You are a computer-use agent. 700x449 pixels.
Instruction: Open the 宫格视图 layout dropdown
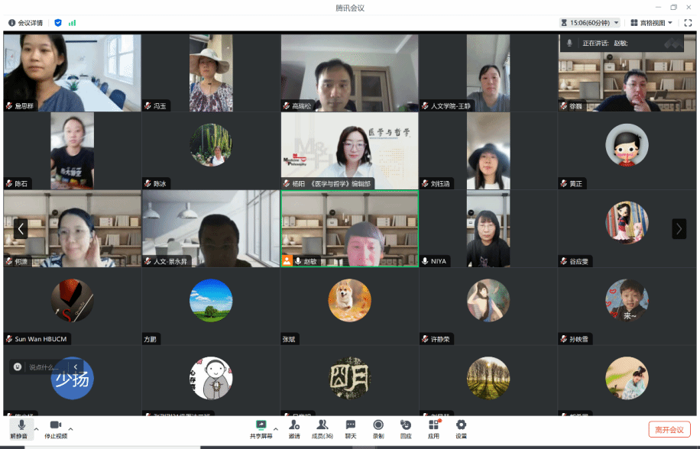[x=651, y=23]
